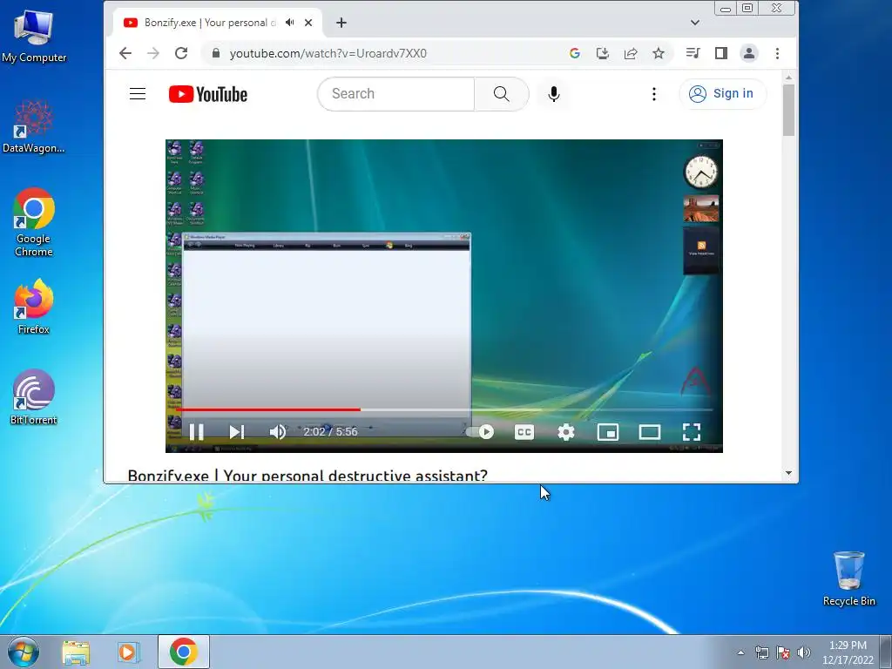Skip to the next video
The width and height of the screenshot is (892, 669).
pyautogui.click(x=237, y=432)
